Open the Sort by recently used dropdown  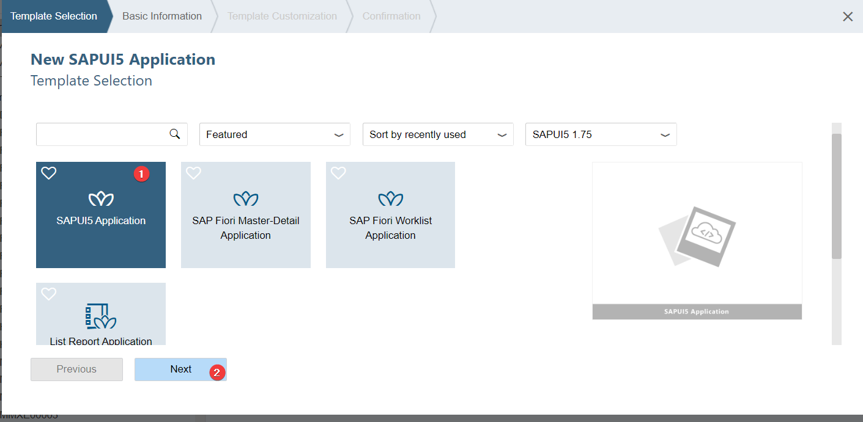tap(438, 134)
